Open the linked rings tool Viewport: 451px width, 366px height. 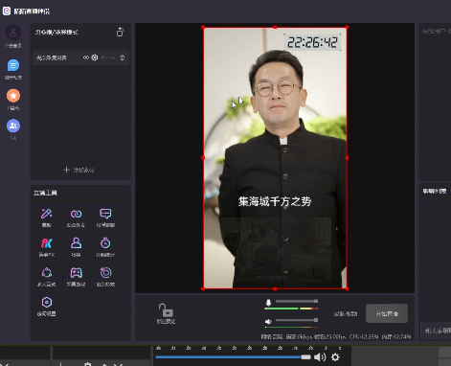pos(76,214)
